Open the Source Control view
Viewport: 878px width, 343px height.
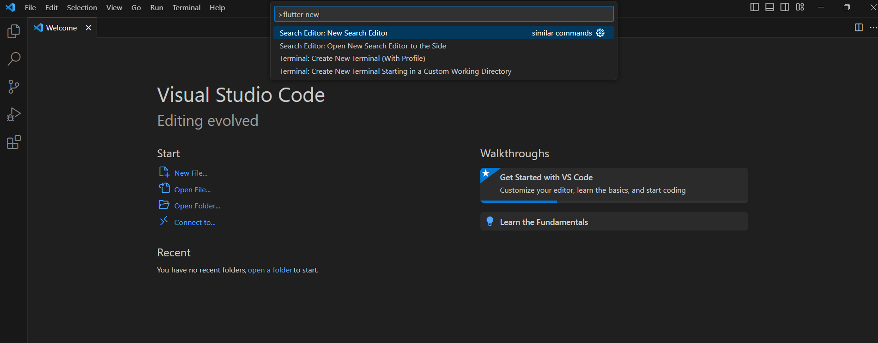(x=14, y=87)
